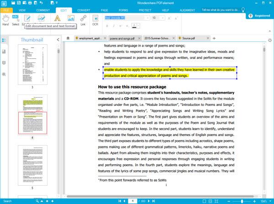Open the ALIGNMENT tab

click(x=187, y=10)
